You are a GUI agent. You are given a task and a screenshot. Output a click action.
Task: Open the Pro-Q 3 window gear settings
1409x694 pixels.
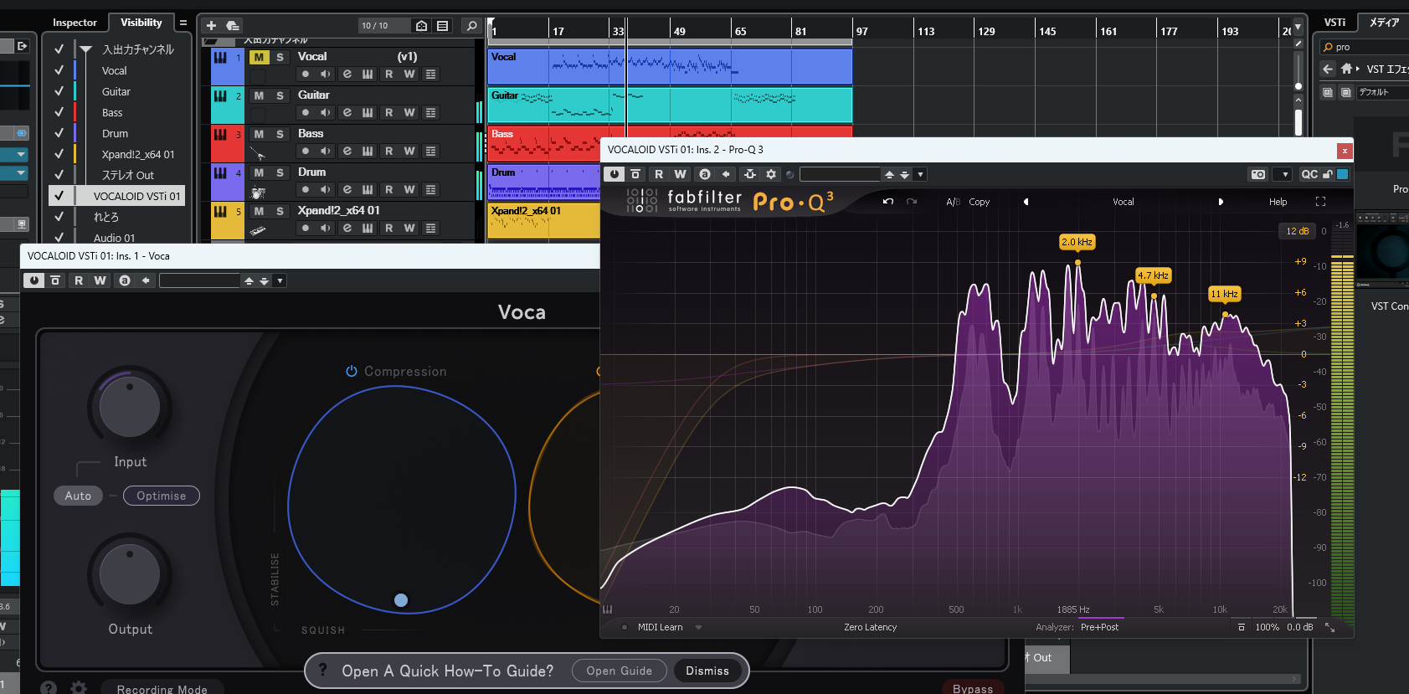pyautogui.click(x=771, y=174)
